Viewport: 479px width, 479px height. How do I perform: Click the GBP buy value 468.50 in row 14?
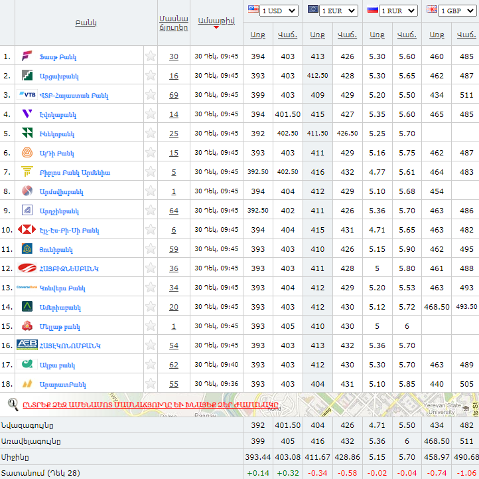437,307
